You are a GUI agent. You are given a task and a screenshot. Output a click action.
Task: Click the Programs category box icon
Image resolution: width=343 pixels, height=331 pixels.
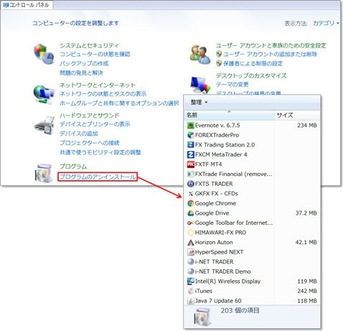44,173
